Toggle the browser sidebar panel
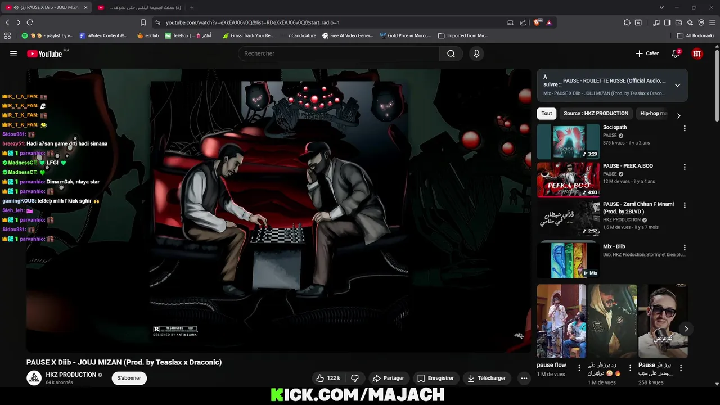Image resolution: width=720 pixels, height=405 pixels. 667,22
